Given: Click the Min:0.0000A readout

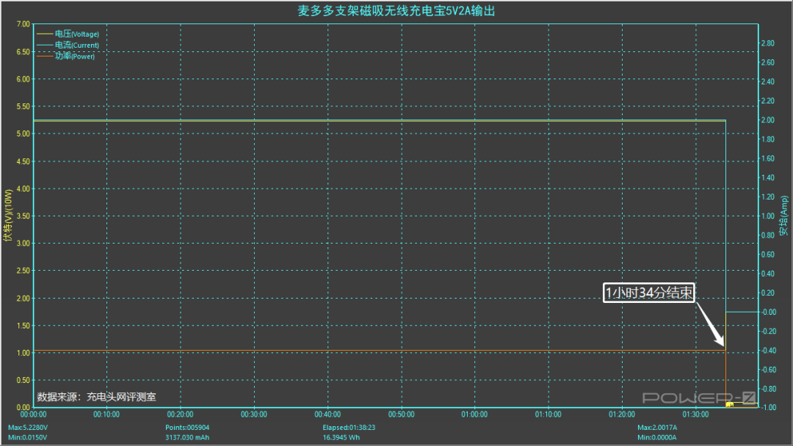Looking at the screenshot, I should (x=656, y=437).
